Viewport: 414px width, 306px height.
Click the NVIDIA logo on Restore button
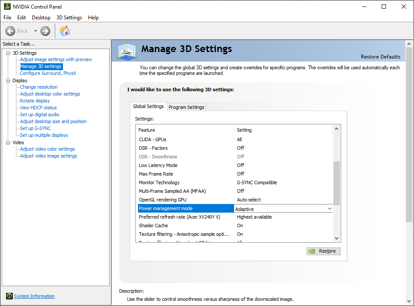pyautogui.click(x=312, y=251)
